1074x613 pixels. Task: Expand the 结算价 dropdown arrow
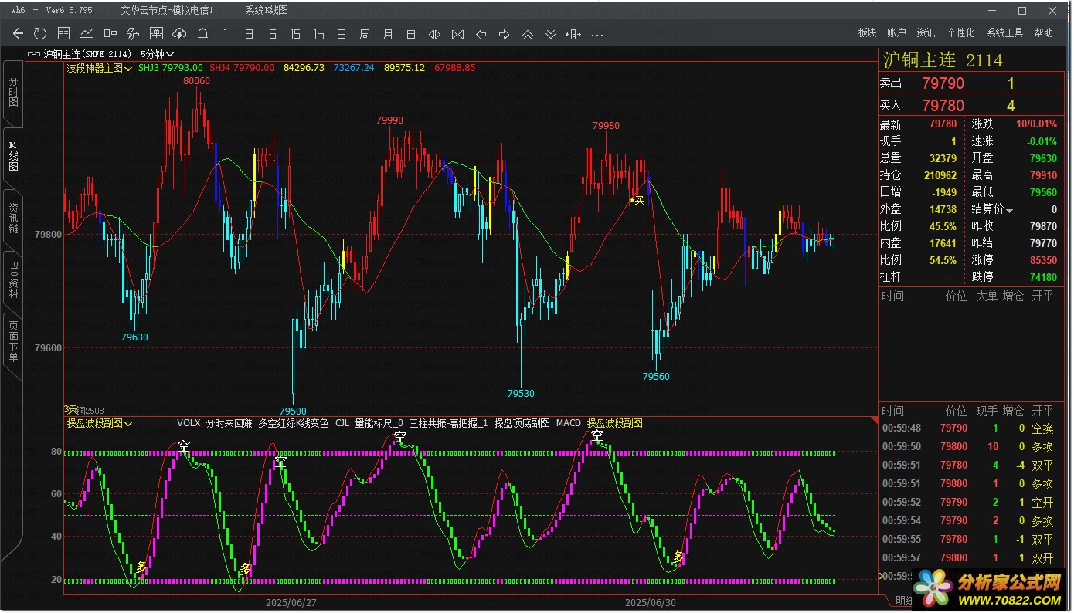point(1009,210)
